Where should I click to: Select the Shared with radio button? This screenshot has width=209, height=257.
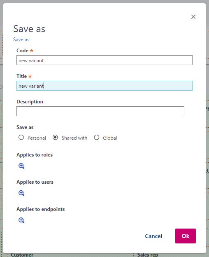pyautogui.click(x=55, y=137)
